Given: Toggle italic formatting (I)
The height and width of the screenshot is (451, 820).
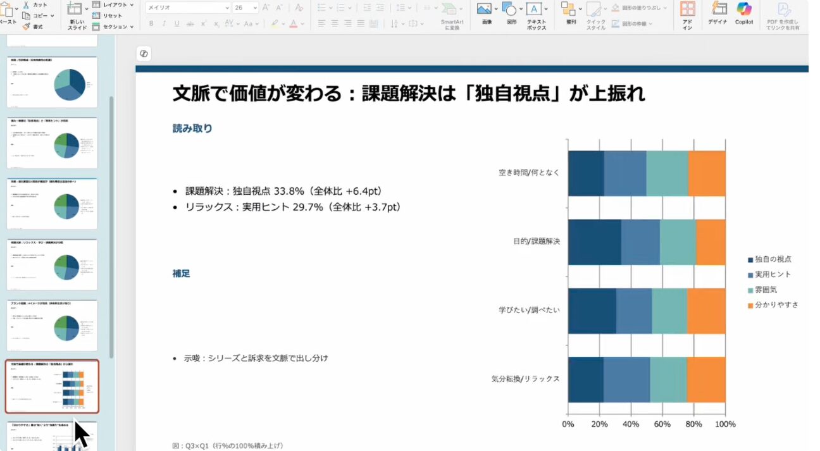Looking at the screenshot, I should [x=164, y=23].
